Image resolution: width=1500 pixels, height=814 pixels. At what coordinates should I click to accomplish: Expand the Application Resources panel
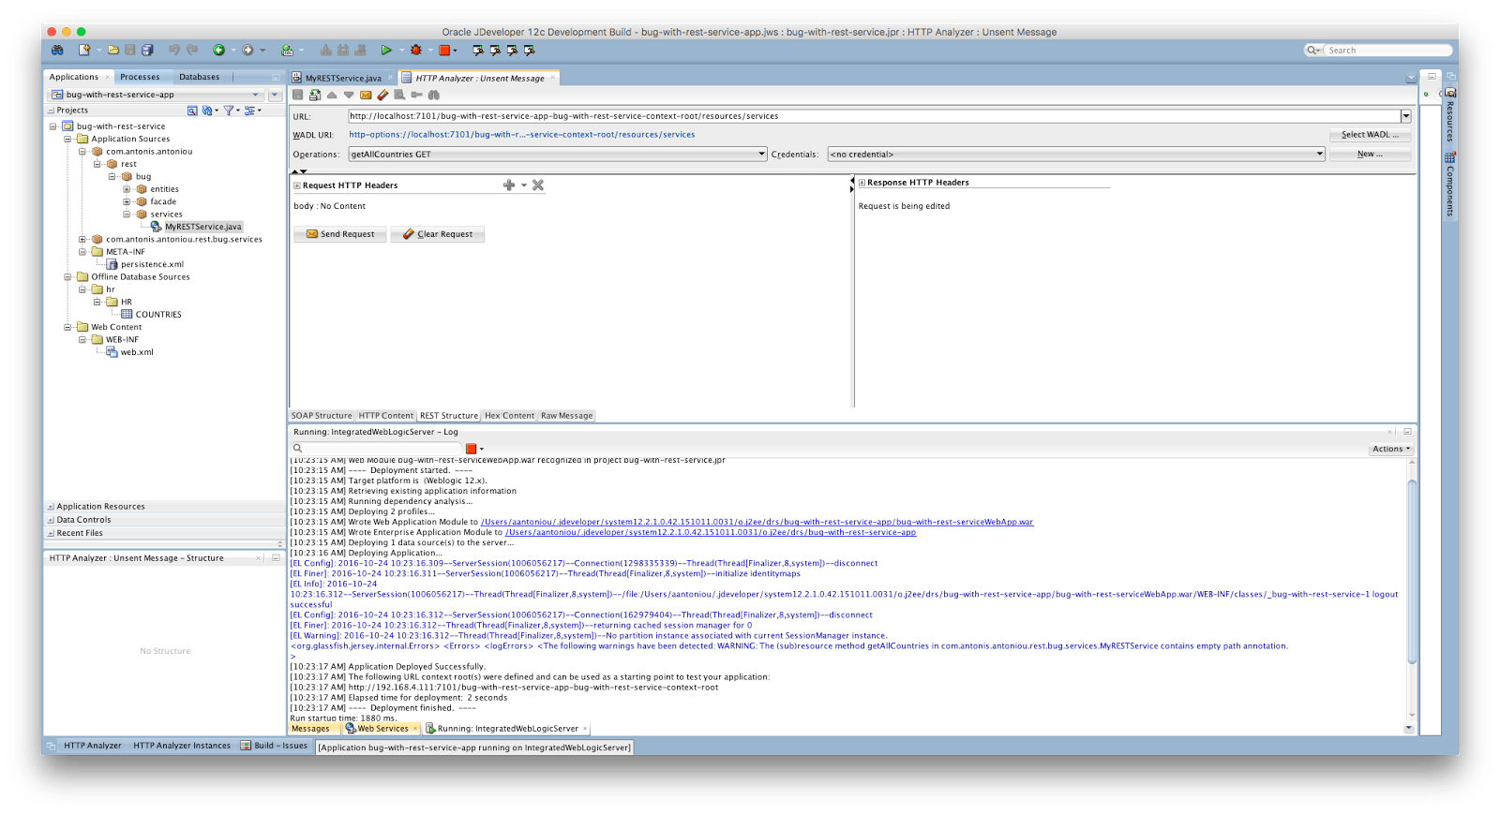pos(51,507)
